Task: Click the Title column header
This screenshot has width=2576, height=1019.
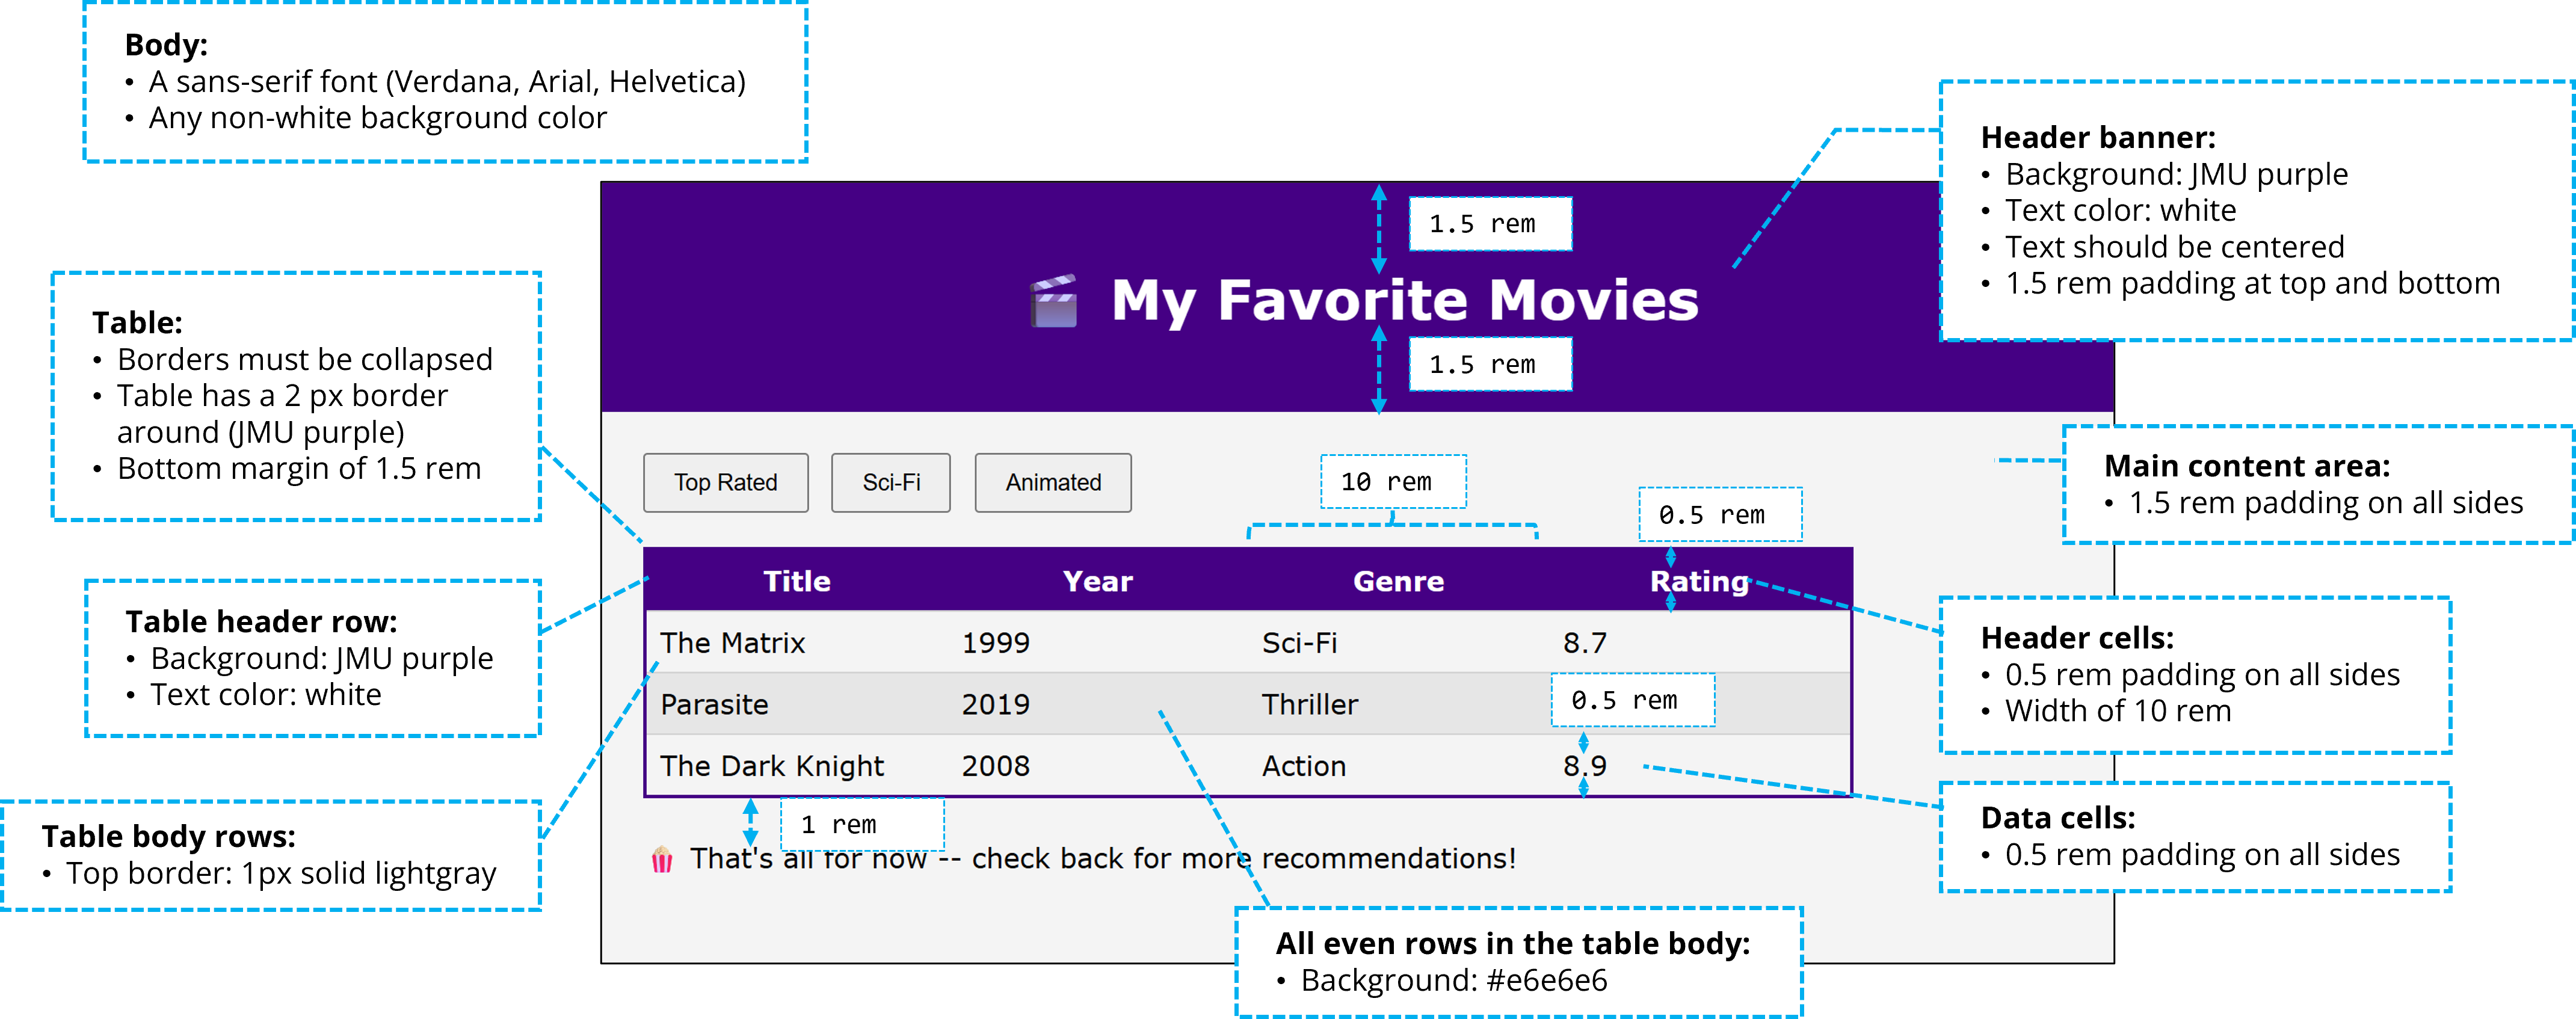Action: click(797, 581)
